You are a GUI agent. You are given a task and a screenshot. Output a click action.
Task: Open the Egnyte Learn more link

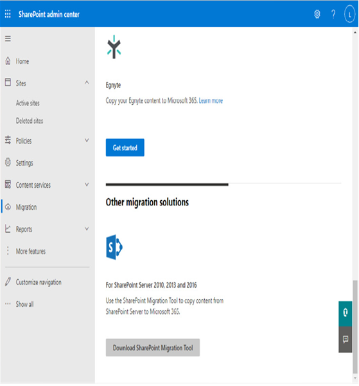pos(211,101)
